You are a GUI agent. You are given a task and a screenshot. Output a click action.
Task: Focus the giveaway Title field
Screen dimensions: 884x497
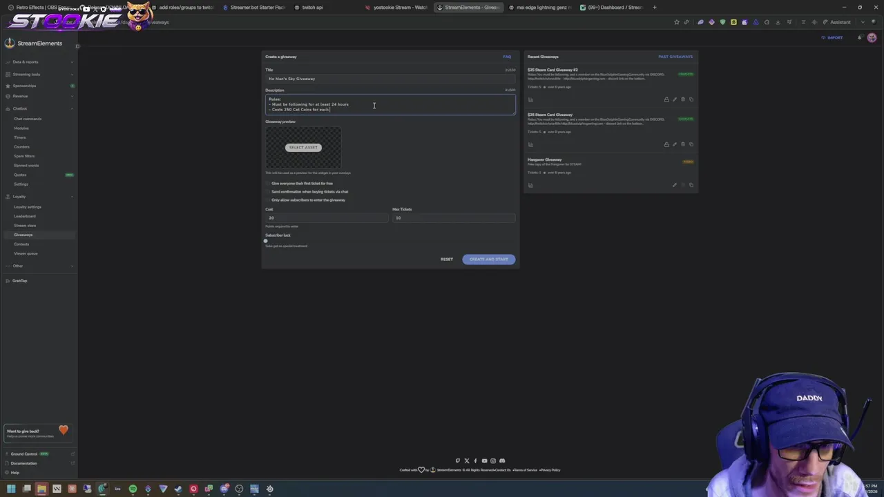pos(390,79)
